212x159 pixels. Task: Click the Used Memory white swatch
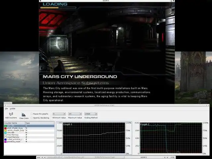coord(5,137)
